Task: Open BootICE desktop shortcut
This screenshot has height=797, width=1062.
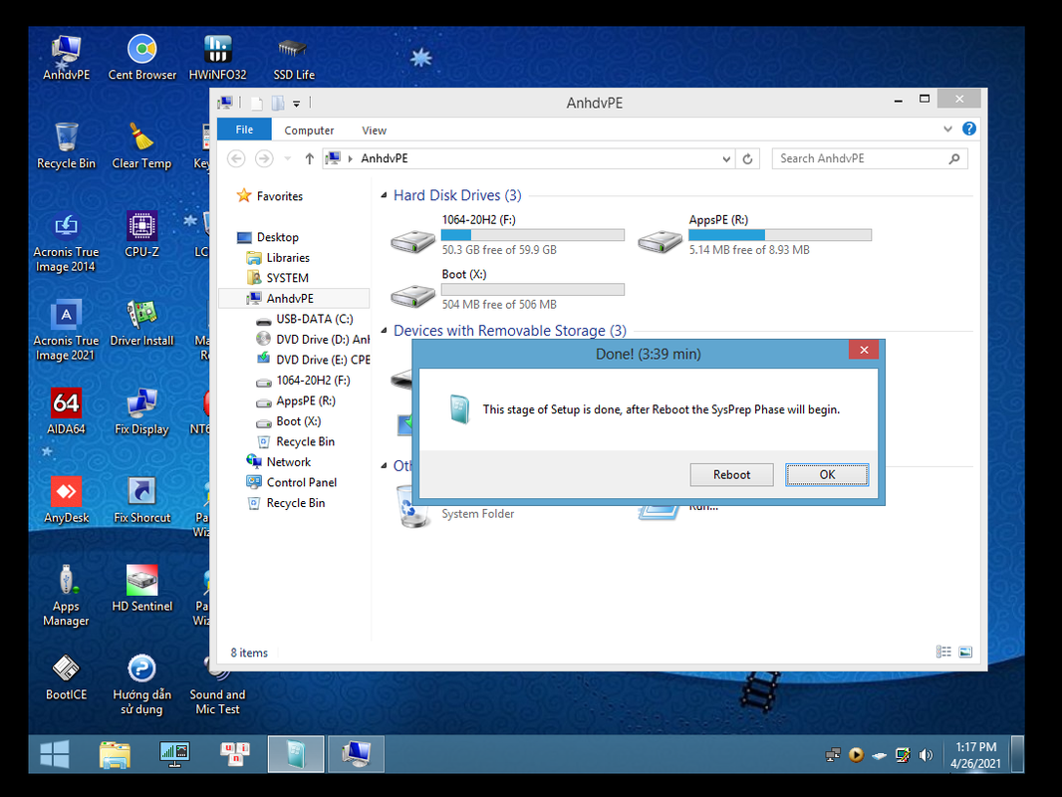Action: click(67, 677)
